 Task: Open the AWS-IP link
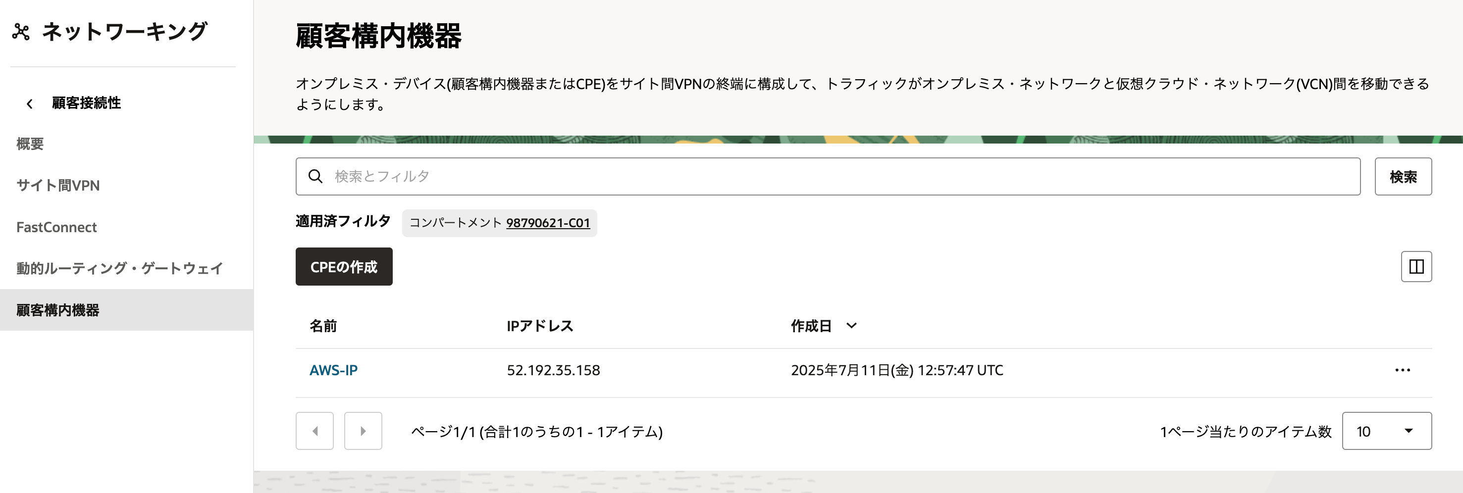click(333, 370)
